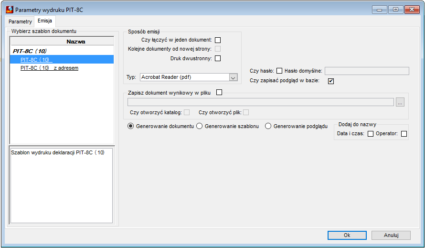Toggle Druk dwustronny checkbox

coord(218,58)
